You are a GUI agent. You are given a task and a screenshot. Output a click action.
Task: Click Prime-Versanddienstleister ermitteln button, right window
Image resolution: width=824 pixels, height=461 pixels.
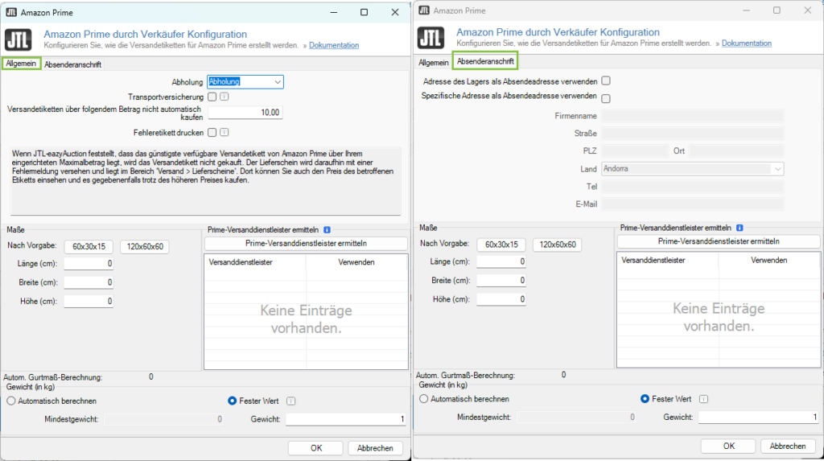coord(719,241)
